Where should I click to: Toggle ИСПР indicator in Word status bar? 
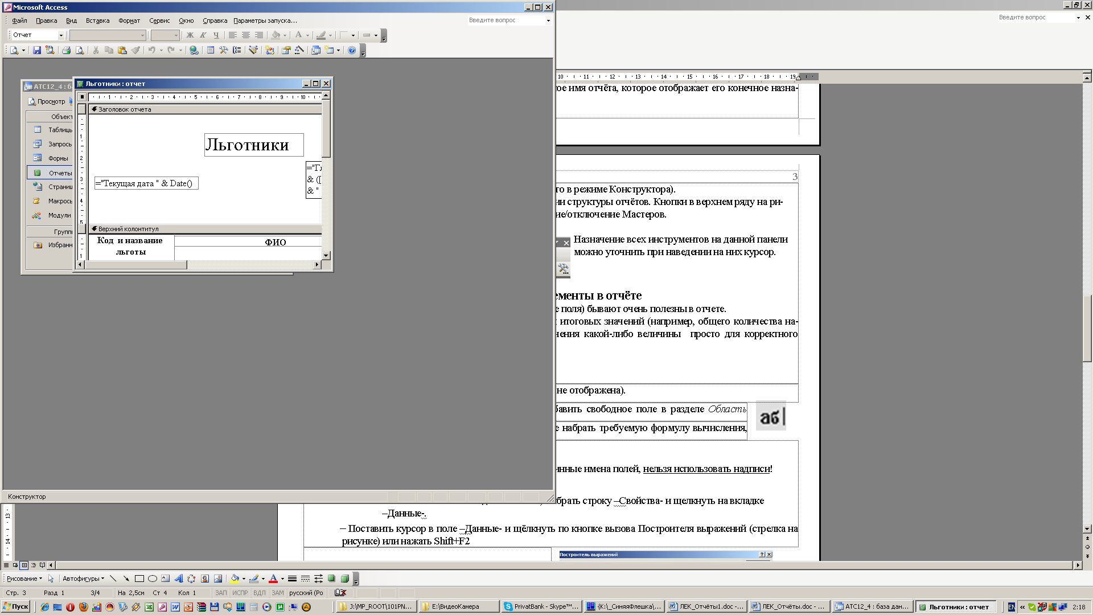[x=240, y=593]
